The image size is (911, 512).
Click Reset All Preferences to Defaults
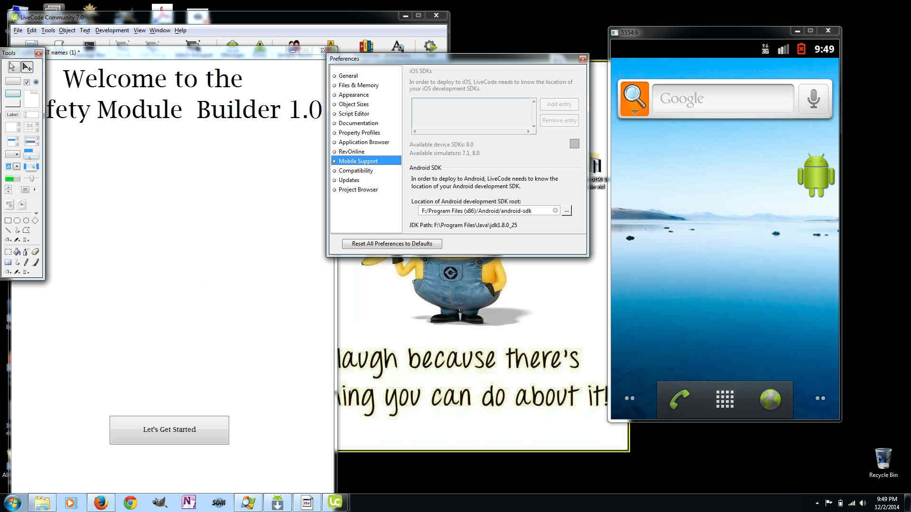click(392, 244)
